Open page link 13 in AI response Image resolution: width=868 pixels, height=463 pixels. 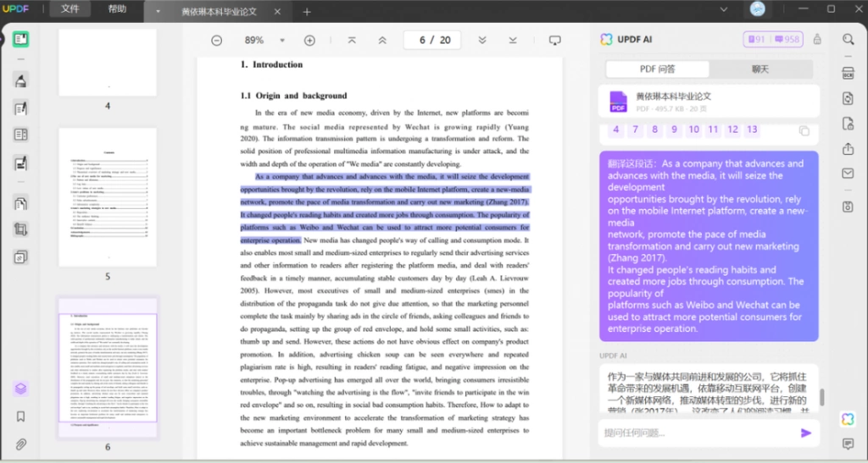[752, 130]
